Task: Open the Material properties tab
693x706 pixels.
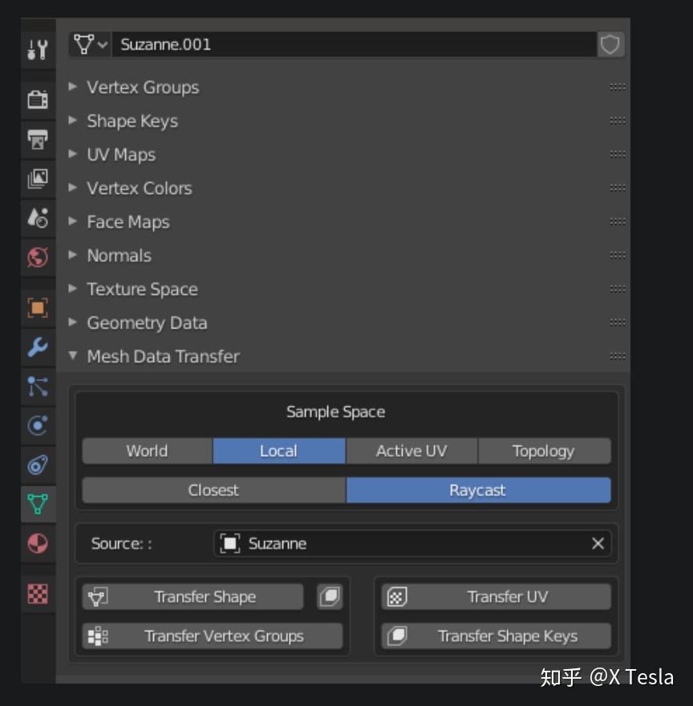Action: point(38,543)
